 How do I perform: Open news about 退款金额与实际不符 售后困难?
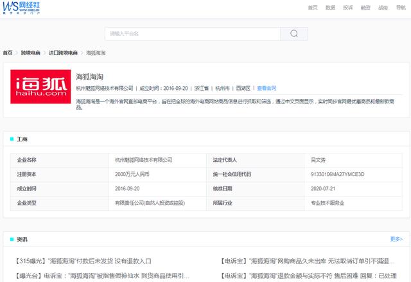[x=308, y=276]
